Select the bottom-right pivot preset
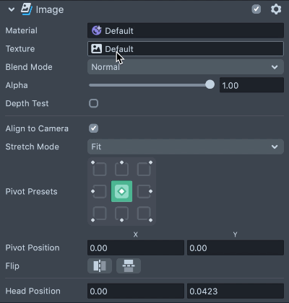The width and height of the screenshot is (289, 303). point(144,214)
